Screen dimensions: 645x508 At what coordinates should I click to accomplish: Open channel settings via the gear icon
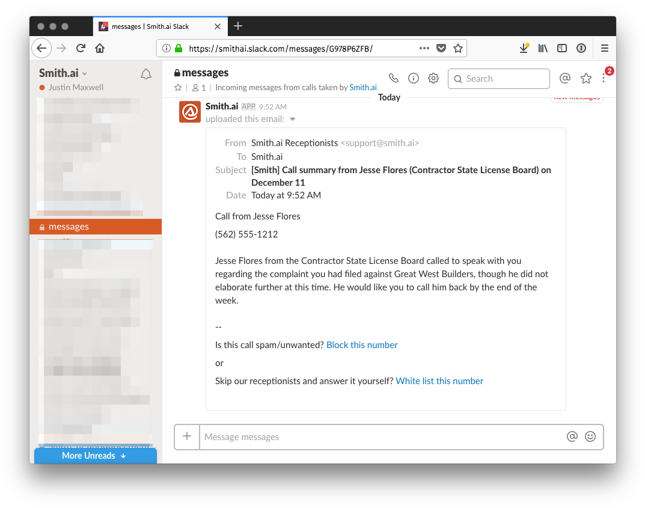433,78
